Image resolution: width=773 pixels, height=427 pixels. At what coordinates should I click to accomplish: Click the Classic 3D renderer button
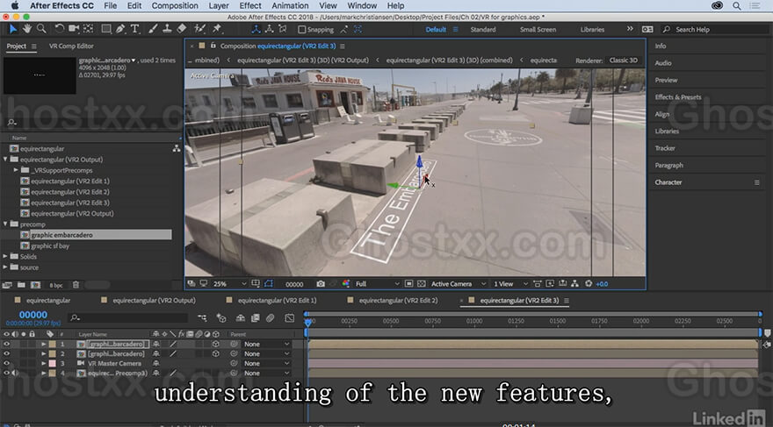pyautogui.click(x=623, y=60)
